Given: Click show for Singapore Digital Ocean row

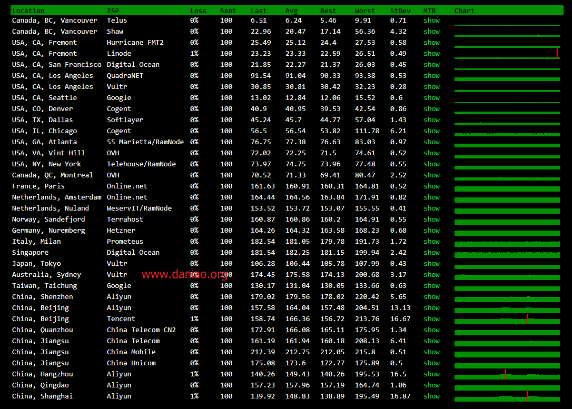Looking at the screenshot, I should (431, 253).
